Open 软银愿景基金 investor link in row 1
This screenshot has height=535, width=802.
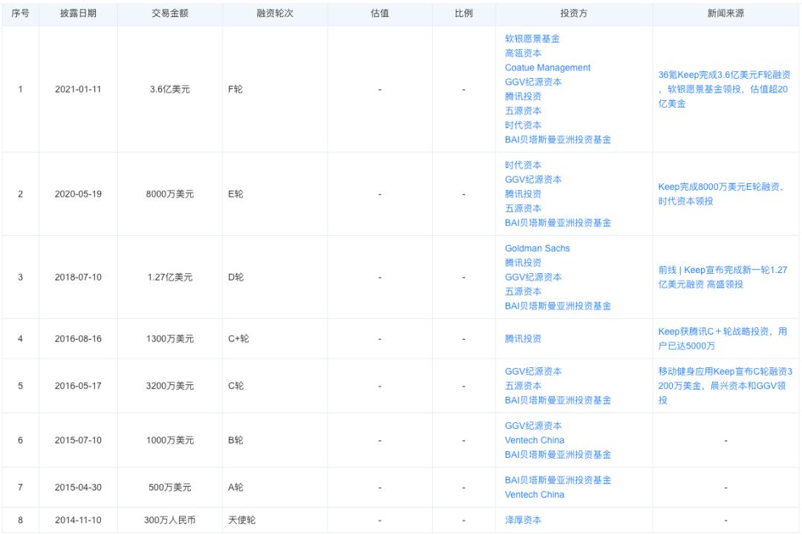click(x=532, y=39)
